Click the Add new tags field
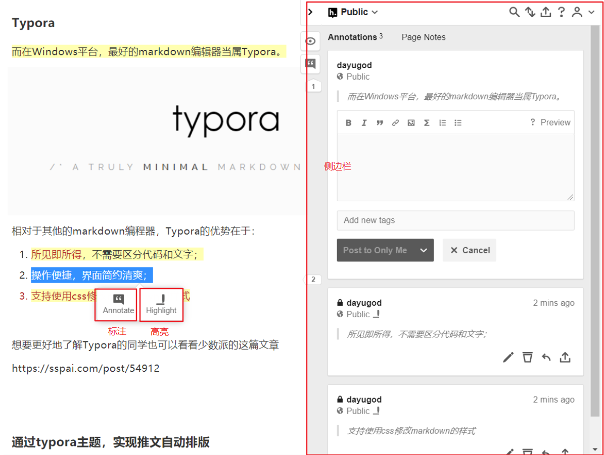Screen dimensions: 604x455 coord(455,220)
